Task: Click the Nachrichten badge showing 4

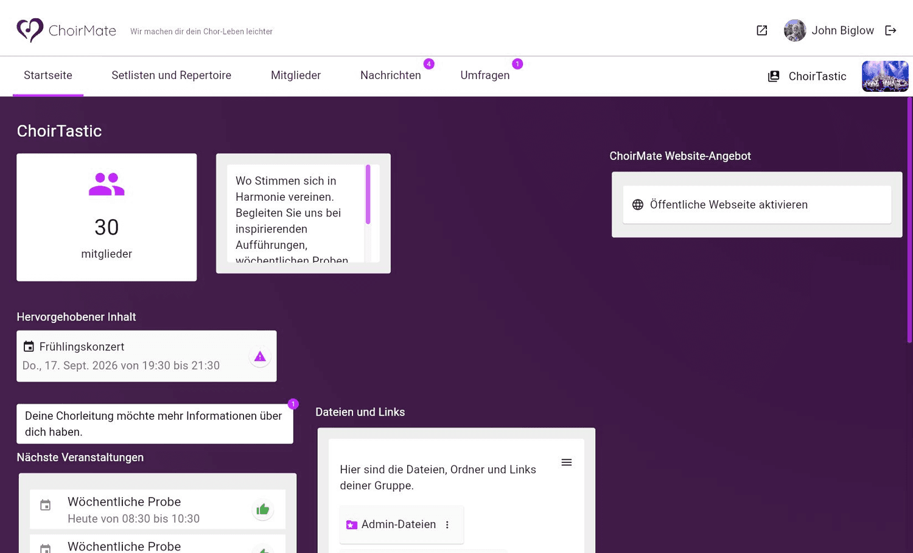Action: 429,64
